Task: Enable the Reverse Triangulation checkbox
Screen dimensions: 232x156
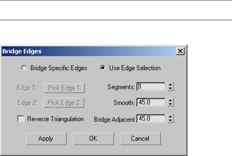Action: (x=21, y=119)
